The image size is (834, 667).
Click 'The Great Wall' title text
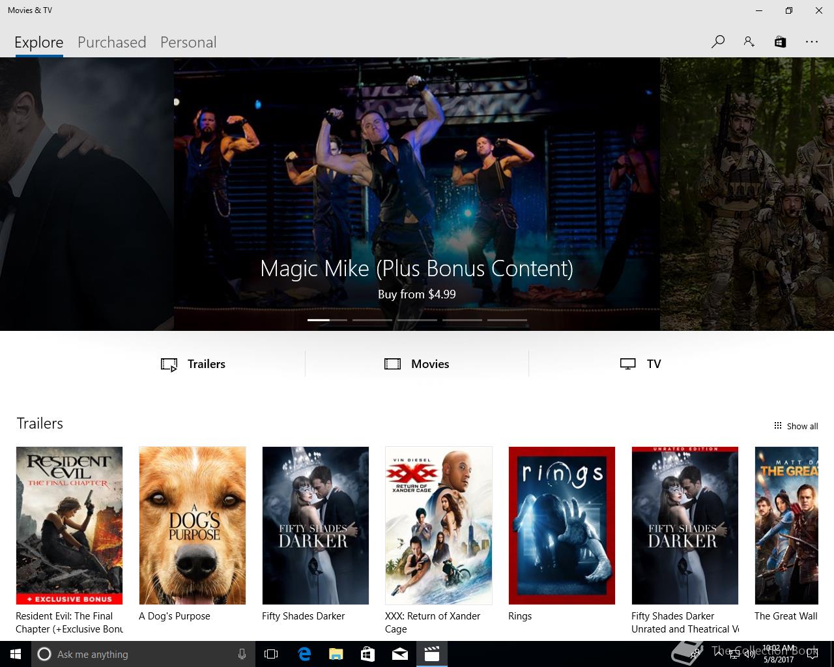coord(786,616)
